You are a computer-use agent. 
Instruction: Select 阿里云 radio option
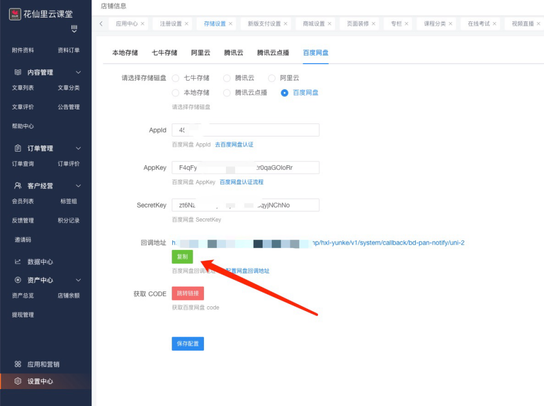coord(272,78)
